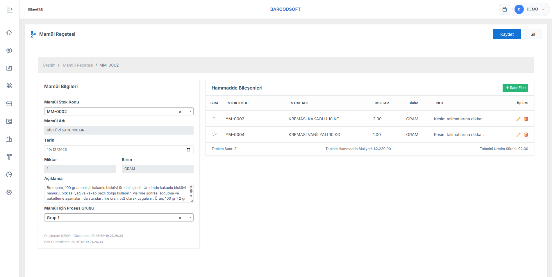Navigate to Mamül Reçetesi breadcrumb link
Viewport: 552px width, 277px height.
pyautogui.click(x=78, y=65)
